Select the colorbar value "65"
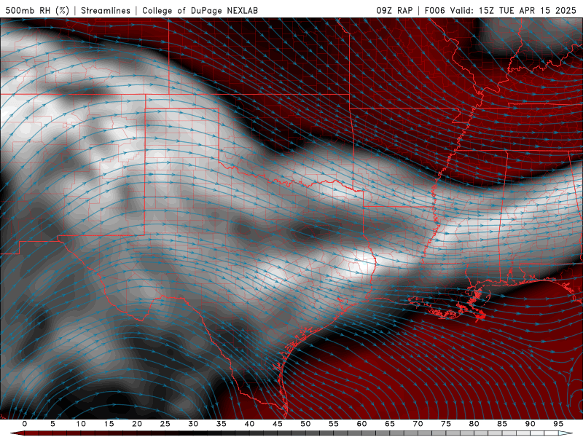This screenshot has width=583, height=437. coord(390,424)
